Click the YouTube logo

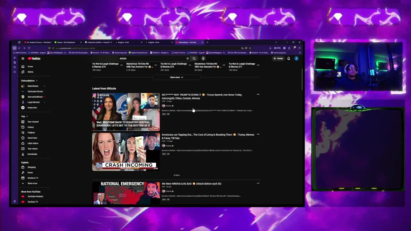click(x=34, y=58)
